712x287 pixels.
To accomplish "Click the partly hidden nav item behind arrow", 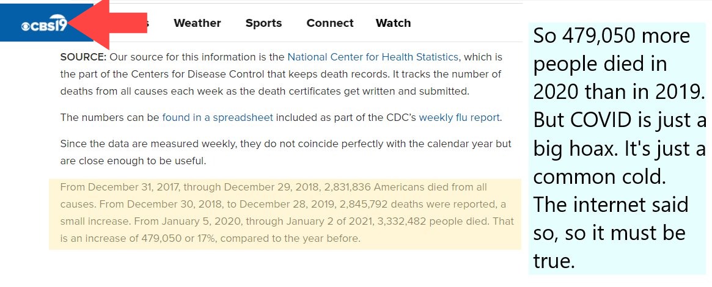I will point(145,23).
